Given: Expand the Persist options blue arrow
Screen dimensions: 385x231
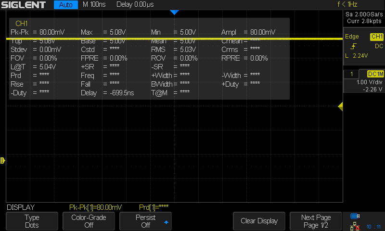Looking at the screenshot, I should point(166,222).
